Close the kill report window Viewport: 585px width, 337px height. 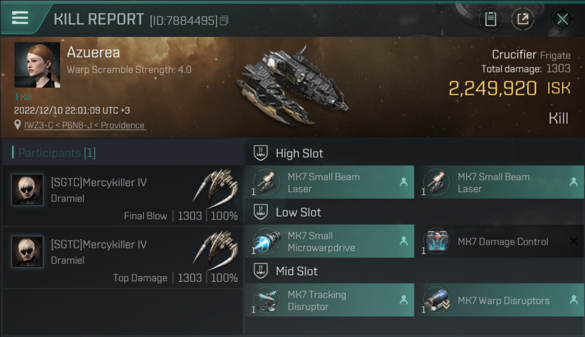click(x=562, y=19)
